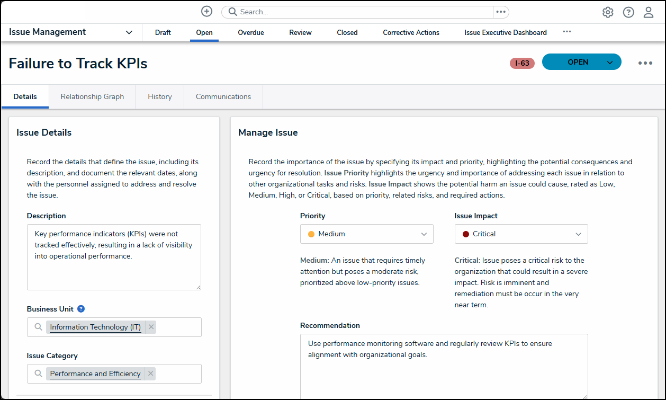The image size is (666, 400).
Task: Click the Issue Category input field
Action: pos(114,374)
